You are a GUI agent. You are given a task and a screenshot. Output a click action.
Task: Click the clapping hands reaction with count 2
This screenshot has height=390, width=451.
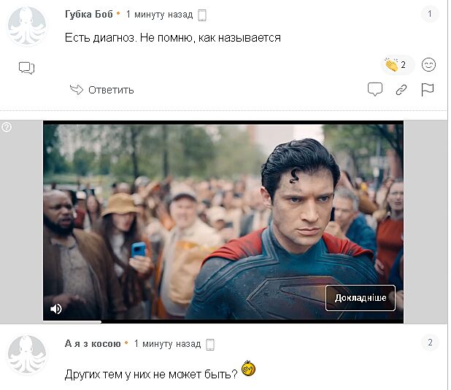point(397,65)
